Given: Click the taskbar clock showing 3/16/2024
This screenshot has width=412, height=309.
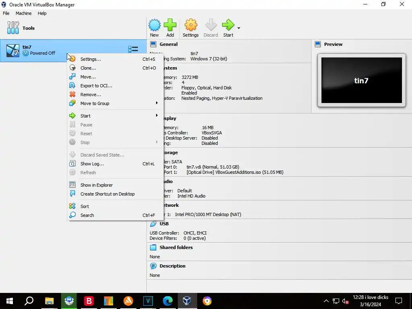Looking at the screenshot, I should tap(371, 301).
